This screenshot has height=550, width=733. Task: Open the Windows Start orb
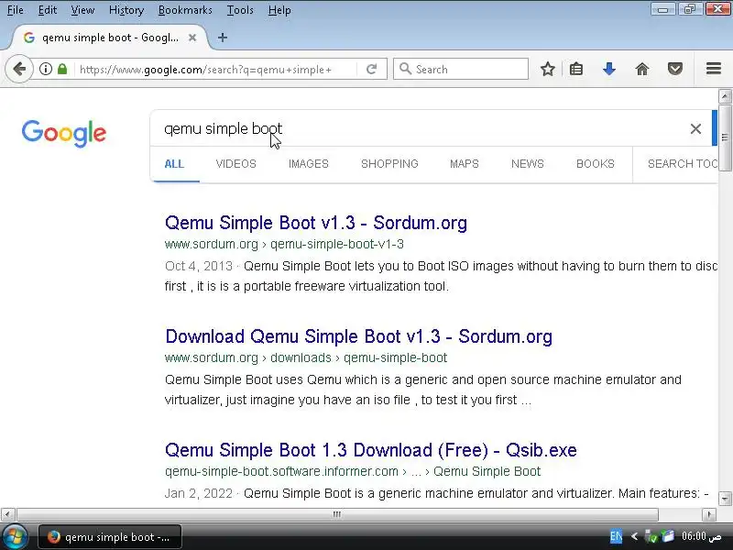(x=15, y=537)
